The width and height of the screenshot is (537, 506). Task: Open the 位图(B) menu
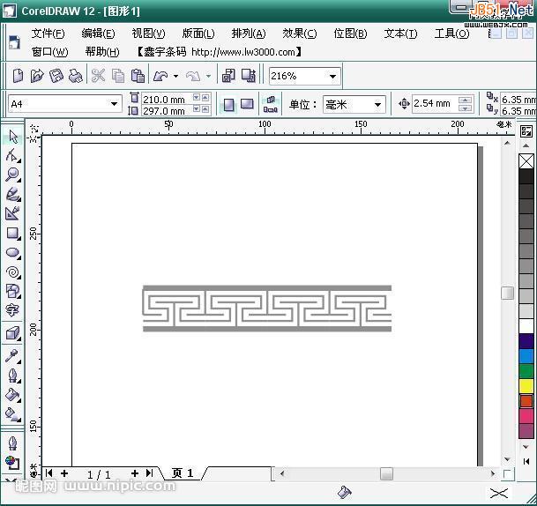(350, 33)
